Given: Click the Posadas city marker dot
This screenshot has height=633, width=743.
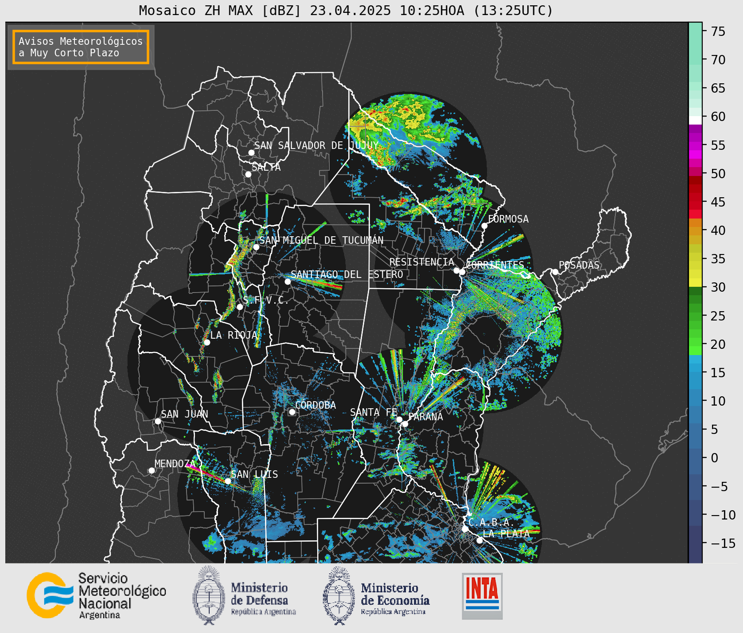Looking at the screenshot, I should point(555,272).
